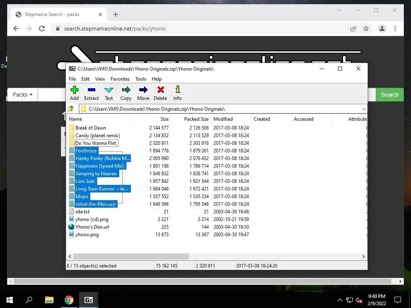Viewport: 411px width, 308px height.
Task: Sort by the Name column header
Action: [x=99, y=119]
